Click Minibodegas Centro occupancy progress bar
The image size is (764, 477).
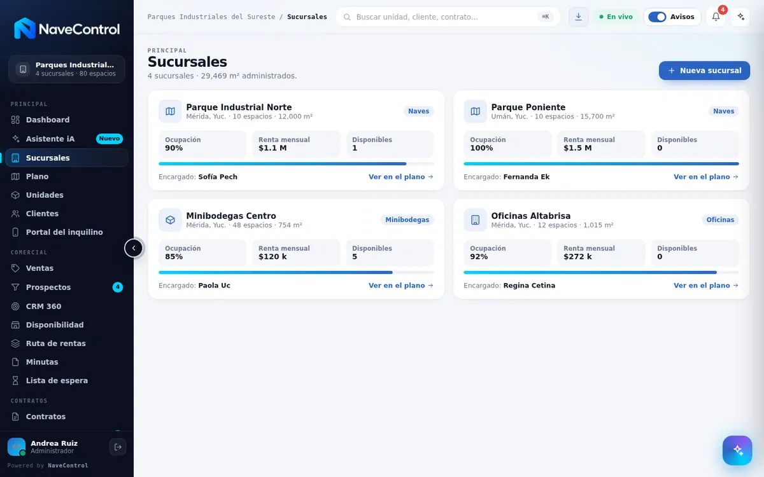coord(296,272)
